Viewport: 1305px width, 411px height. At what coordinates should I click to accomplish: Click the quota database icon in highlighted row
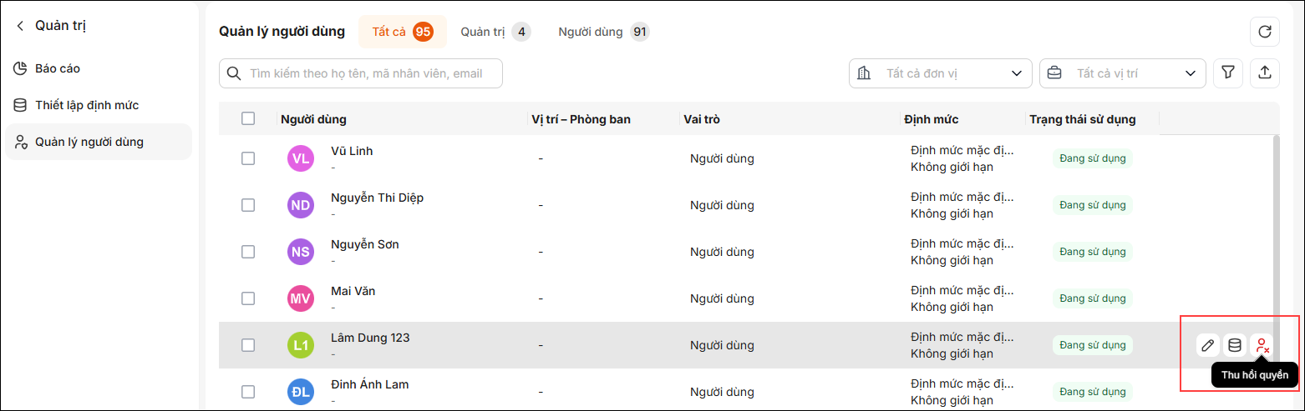pyautogui.click(x=1235, y=345)
